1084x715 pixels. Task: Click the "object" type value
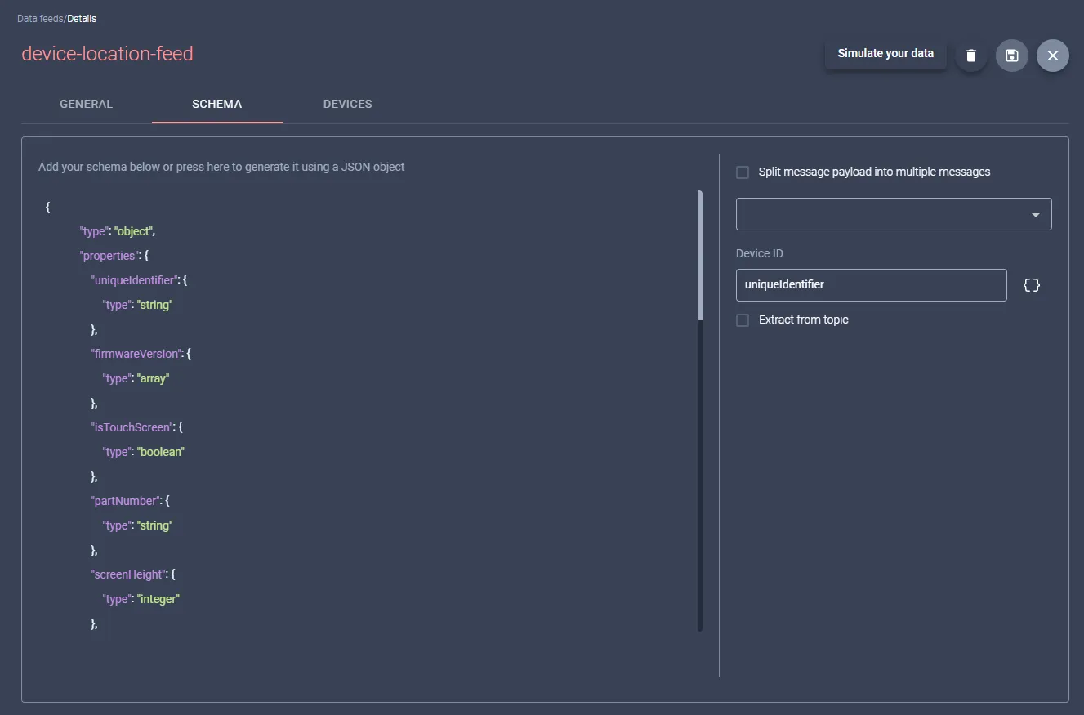[x=135, y=231]
